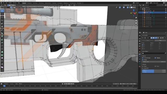Select the Rip Region tool

pos(2,70)
